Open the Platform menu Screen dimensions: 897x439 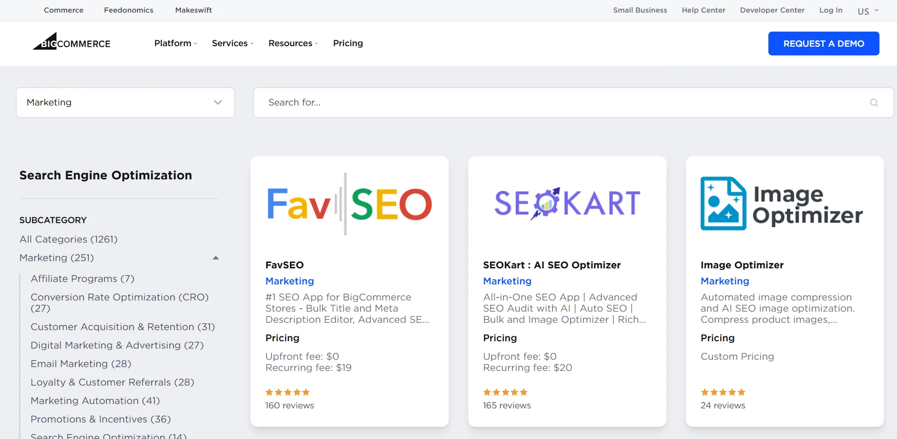[174, 43]
